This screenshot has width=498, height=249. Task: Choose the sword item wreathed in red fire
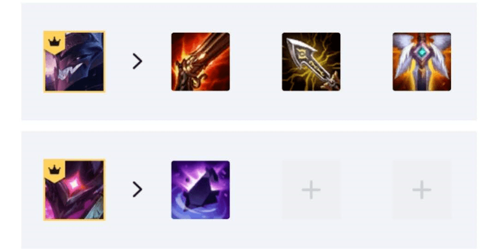point(201,62)
